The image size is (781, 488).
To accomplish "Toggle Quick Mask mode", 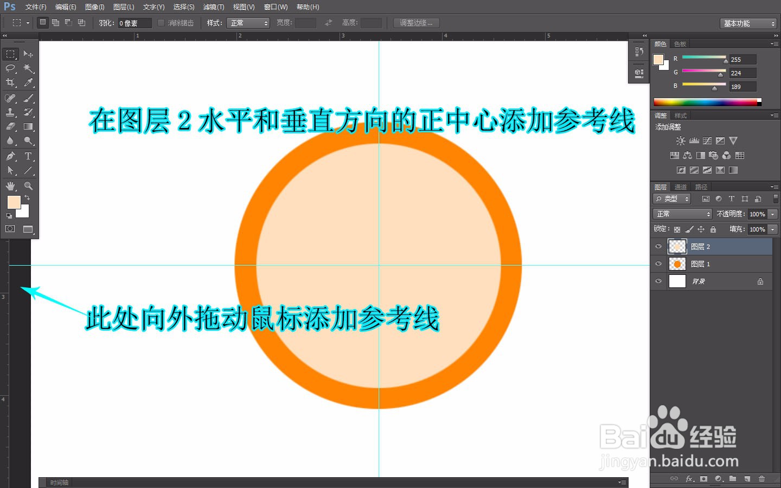I will coord(10,229).
